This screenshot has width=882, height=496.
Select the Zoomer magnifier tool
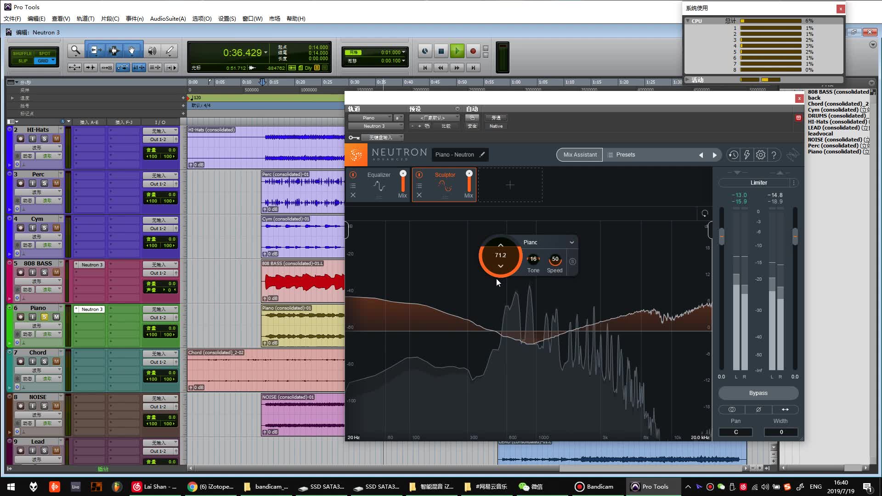pyautogui.click(x=75, y=51)
